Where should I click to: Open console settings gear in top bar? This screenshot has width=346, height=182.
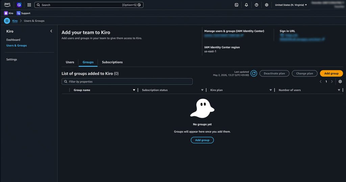[x=267, y=5]
